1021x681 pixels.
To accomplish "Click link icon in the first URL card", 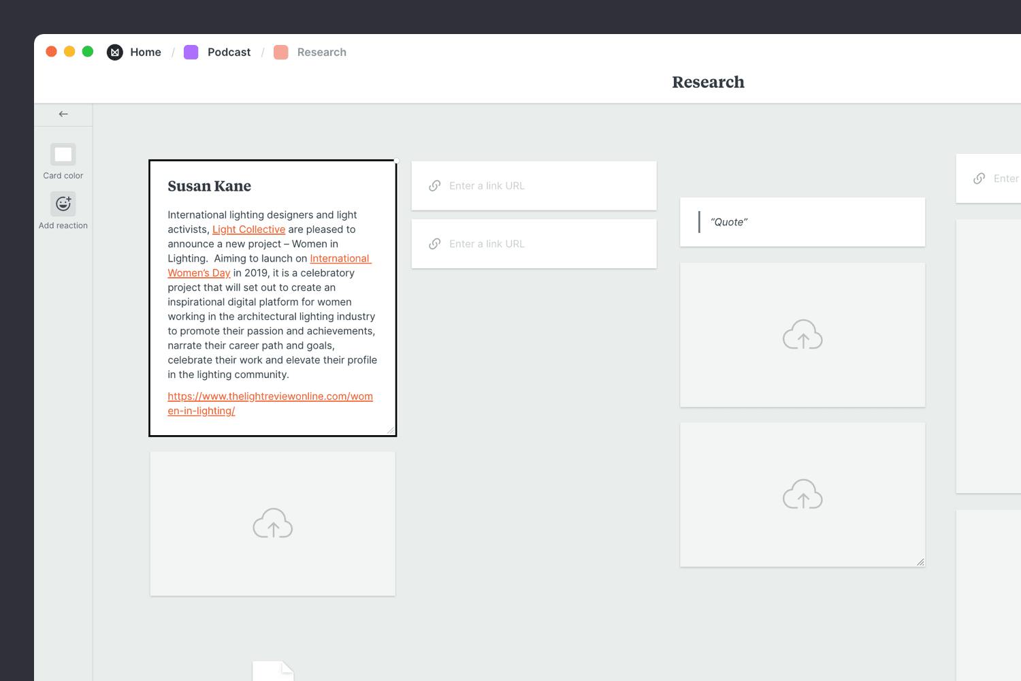I will [434, 186].
